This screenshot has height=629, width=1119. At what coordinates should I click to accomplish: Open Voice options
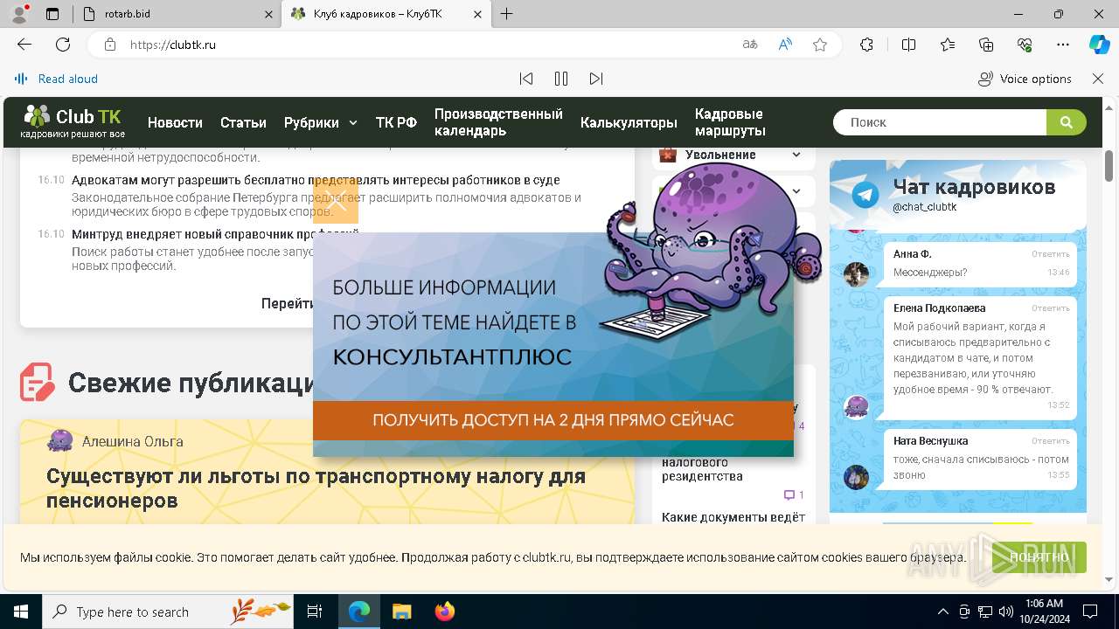click(x=1025, y=79)
